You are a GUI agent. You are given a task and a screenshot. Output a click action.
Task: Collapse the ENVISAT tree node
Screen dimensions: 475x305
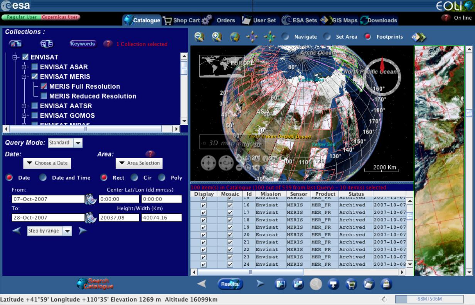tap(15, 57)
